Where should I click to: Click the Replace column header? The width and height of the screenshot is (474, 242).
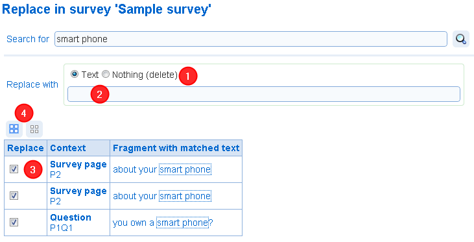pyautogui.click(x=26, y=148)
